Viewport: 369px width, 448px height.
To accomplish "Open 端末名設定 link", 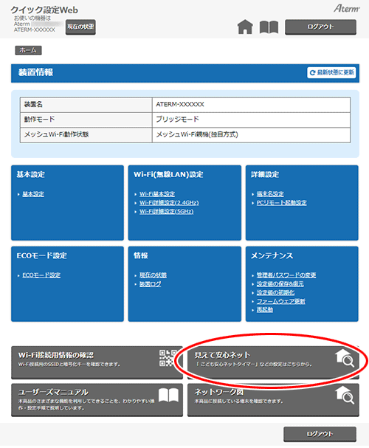I will tap(270, 194).
